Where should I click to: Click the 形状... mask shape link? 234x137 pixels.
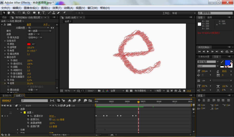[53, 116]
